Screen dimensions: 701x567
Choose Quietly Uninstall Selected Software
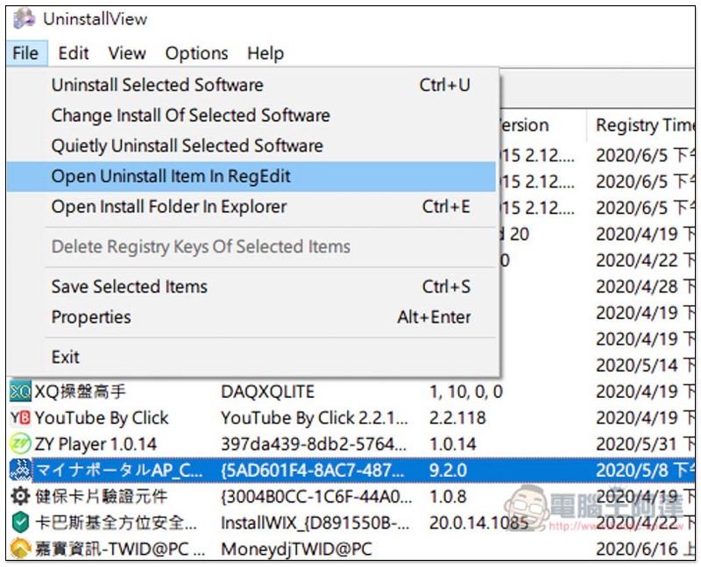point(251,145)
